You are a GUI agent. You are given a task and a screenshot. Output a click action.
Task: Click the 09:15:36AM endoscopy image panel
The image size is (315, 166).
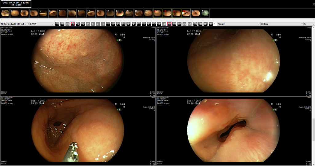pyautogui.click(x=234, y=61)
